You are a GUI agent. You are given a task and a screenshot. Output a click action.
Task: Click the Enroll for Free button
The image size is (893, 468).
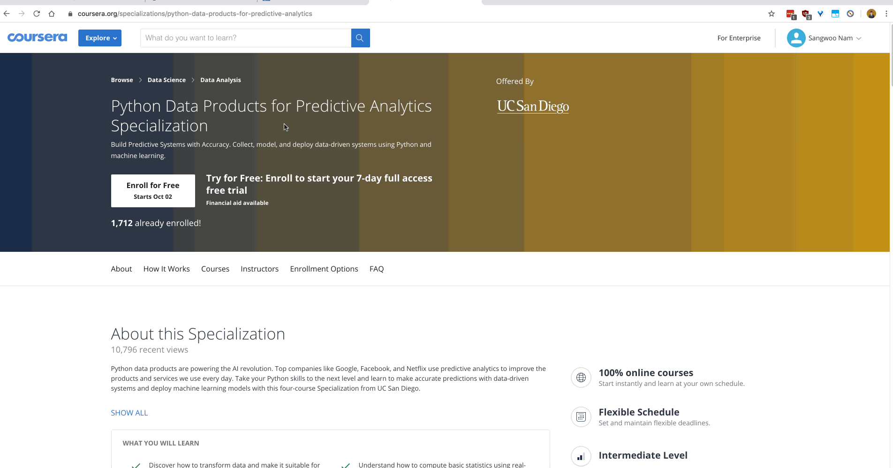(153, 191)
